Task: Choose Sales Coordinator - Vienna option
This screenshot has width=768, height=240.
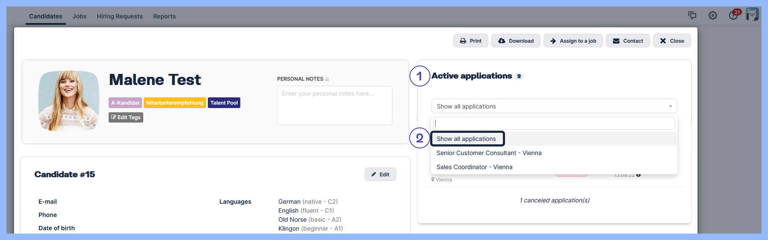Action: coord(474,167)
